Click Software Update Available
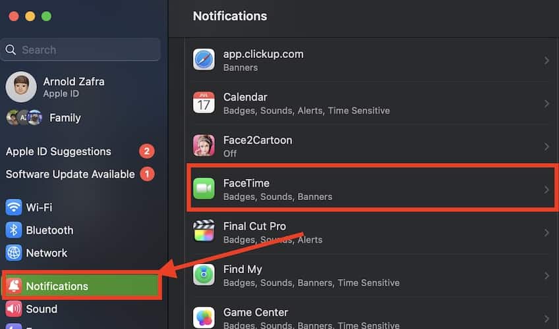This screenshot has width=559, height=329. click(70, 174)
